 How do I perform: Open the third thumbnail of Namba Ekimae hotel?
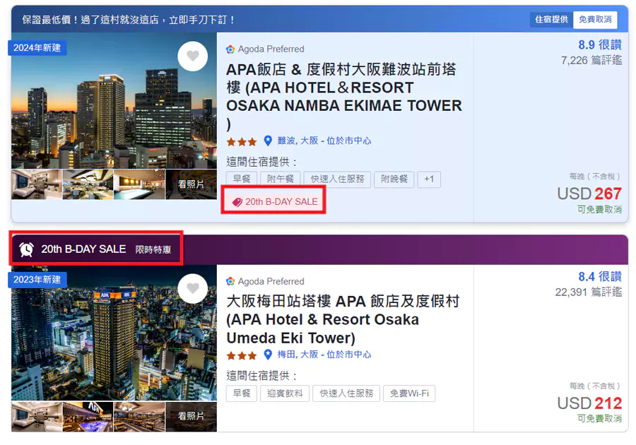[x=139, y=184]
